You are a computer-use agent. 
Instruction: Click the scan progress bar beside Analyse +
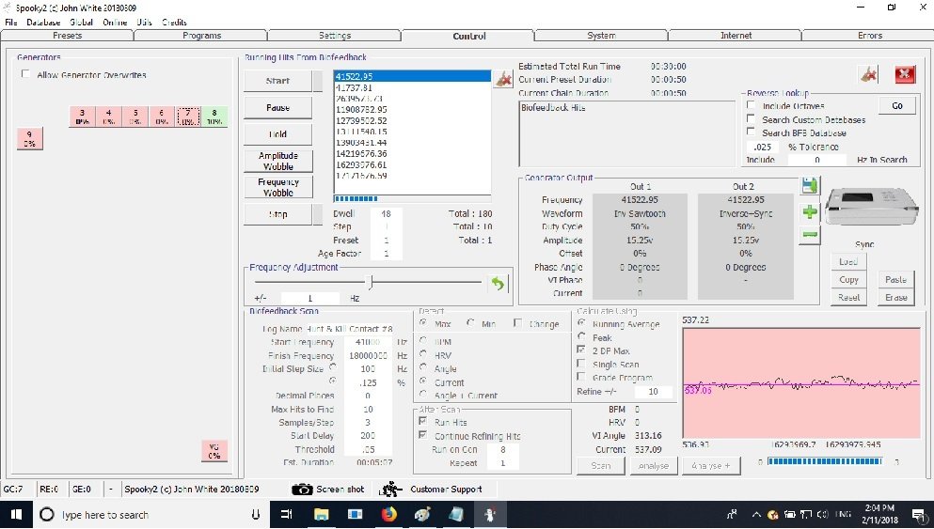(x=824, y=461)
